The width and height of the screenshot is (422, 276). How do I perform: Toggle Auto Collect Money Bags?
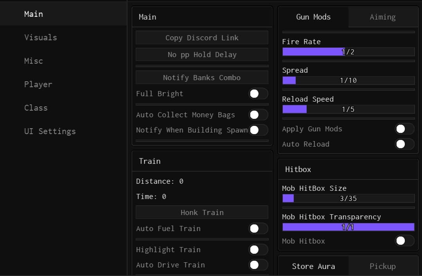[x=257, y=115]
